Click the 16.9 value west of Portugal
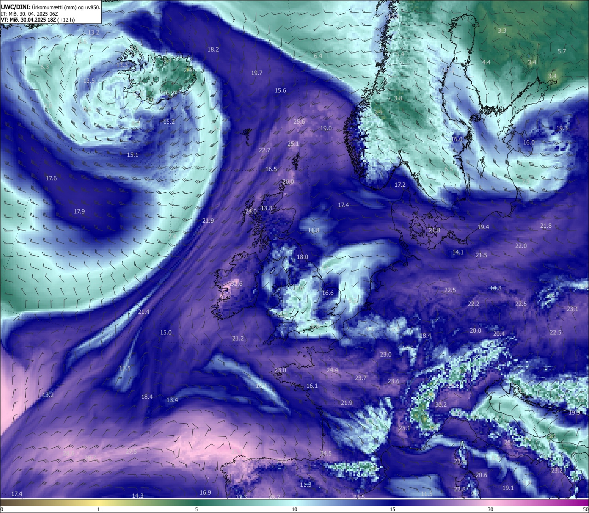589x513 pixels. coord(205,492)
